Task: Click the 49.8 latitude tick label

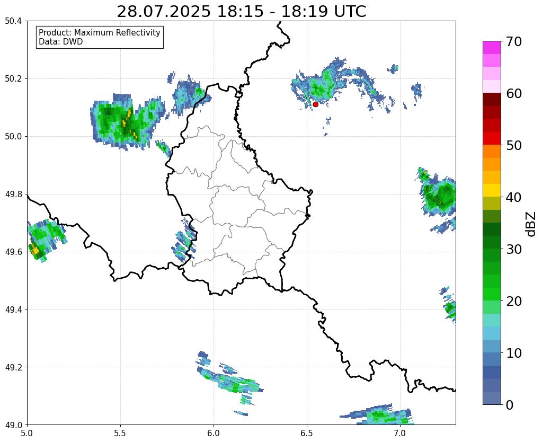Action: [13, 194]
